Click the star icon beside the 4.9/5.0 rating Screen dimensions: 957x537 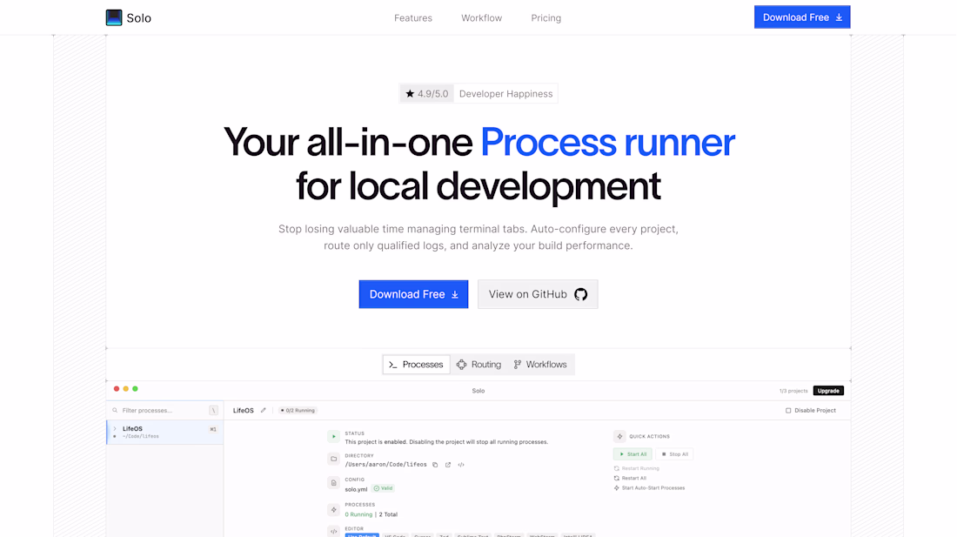(410, 93)
